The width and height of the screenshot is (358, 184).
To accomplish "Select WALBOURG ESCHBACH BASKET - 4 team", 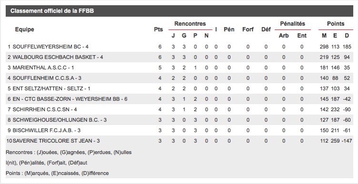I will [x=58, y=57].
